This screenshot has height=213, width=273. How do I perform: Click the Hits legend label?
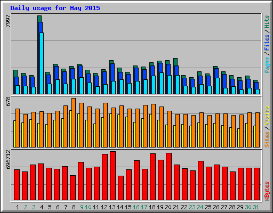coord(267,22)
